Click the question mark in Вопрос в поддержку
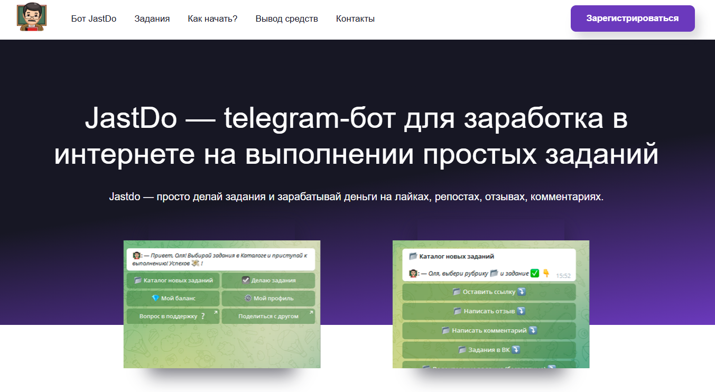Screen dimensions: 715x392 coord(203,316)
